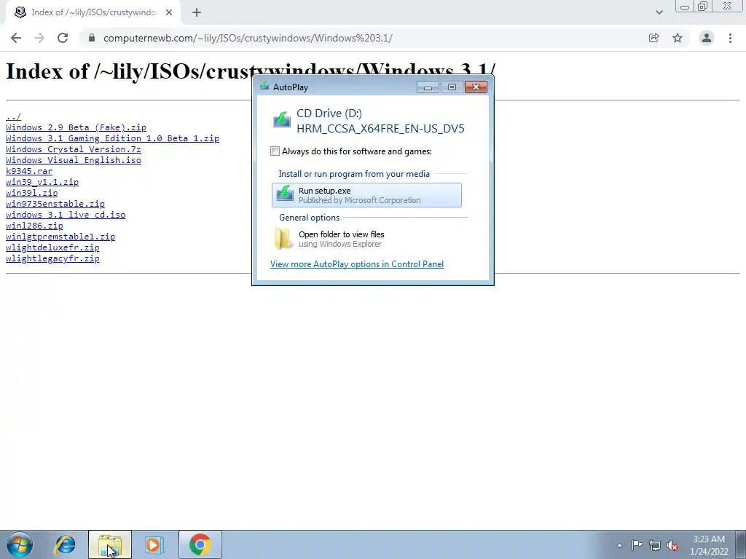Minimize the AutoPlay dialog
This screenshot has height=559, width=746.
point(428,87)
